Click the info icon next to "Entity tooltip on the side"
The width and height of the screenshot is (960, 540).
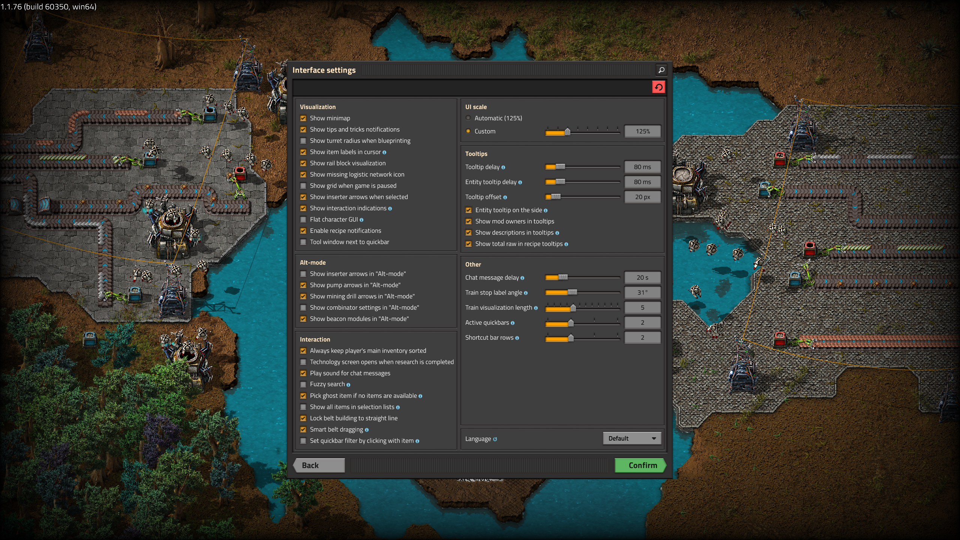[x=546, y=210]
